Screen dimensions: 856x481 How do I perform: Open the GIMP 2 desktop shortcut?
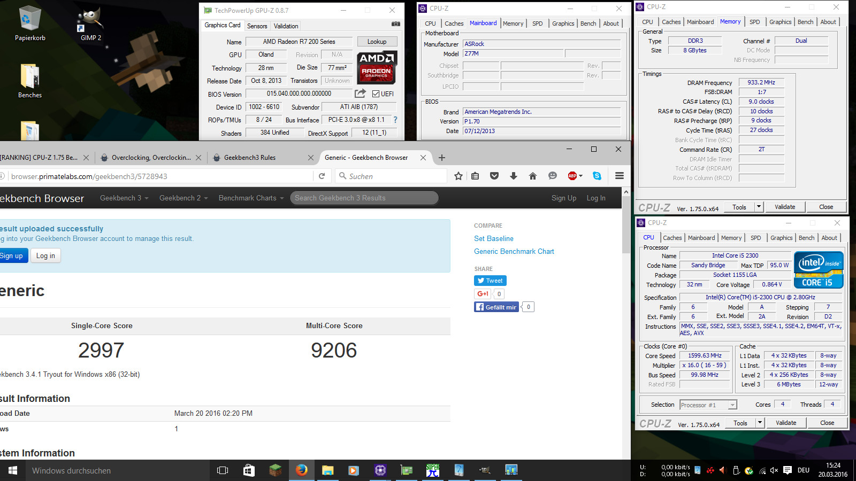[91, 24]
